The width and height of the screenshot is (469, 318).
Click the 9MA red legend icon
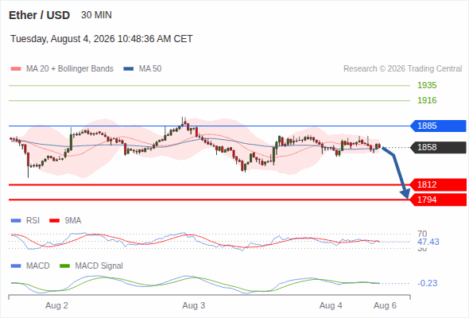[54, 221]
